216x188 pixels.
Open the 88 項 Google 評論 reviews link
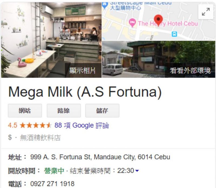[x=82, y=125]
